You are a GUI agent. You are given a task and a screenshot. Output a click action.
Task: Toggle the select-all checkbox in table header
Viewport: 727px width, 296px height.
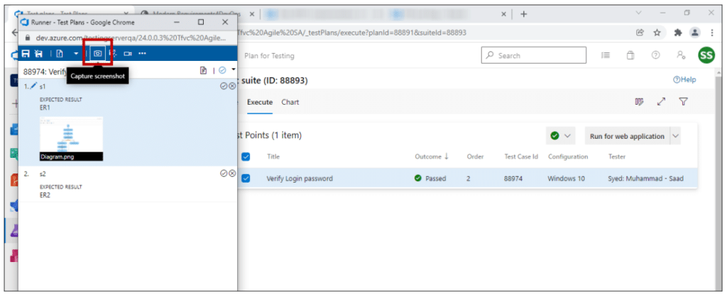[246, 156]
